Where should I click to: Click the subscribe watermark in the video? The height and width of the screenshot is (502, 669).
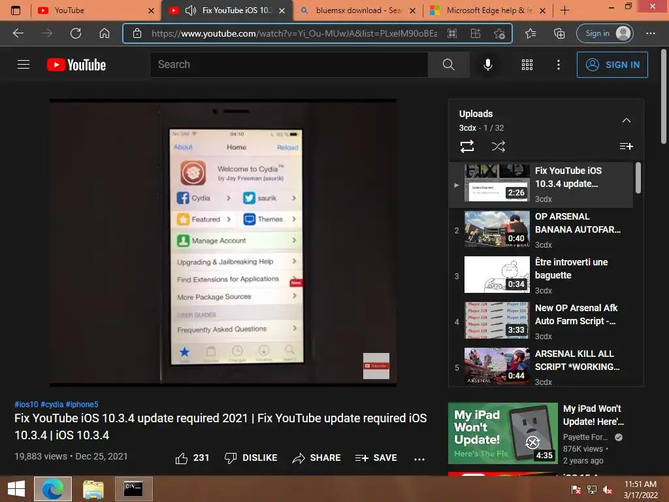(x=376, y=366)
